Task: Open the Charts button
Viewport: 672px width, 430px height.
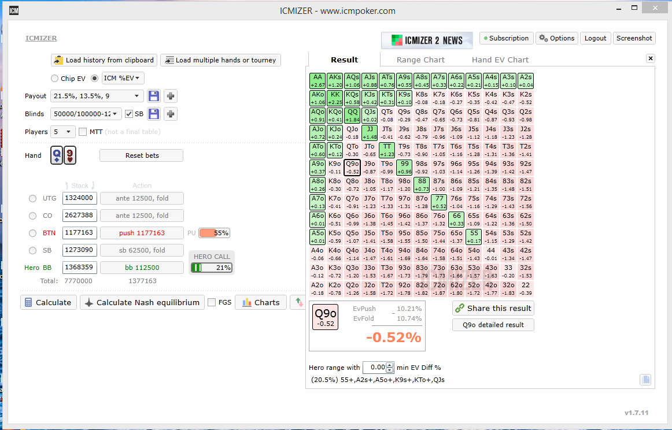Action: click(x=261, y=302)
